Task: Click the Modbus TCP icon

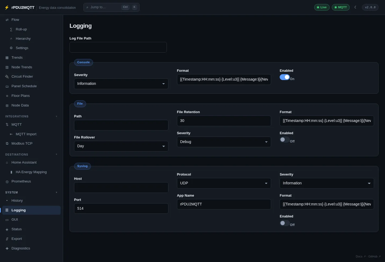Action: tap(7, 144)
